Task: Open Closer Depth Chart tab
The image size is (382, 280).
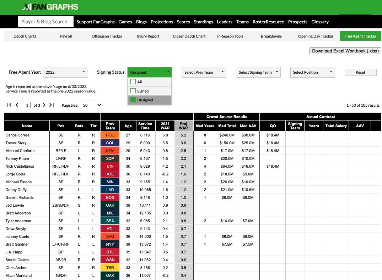Action: (x=189, y=36)
